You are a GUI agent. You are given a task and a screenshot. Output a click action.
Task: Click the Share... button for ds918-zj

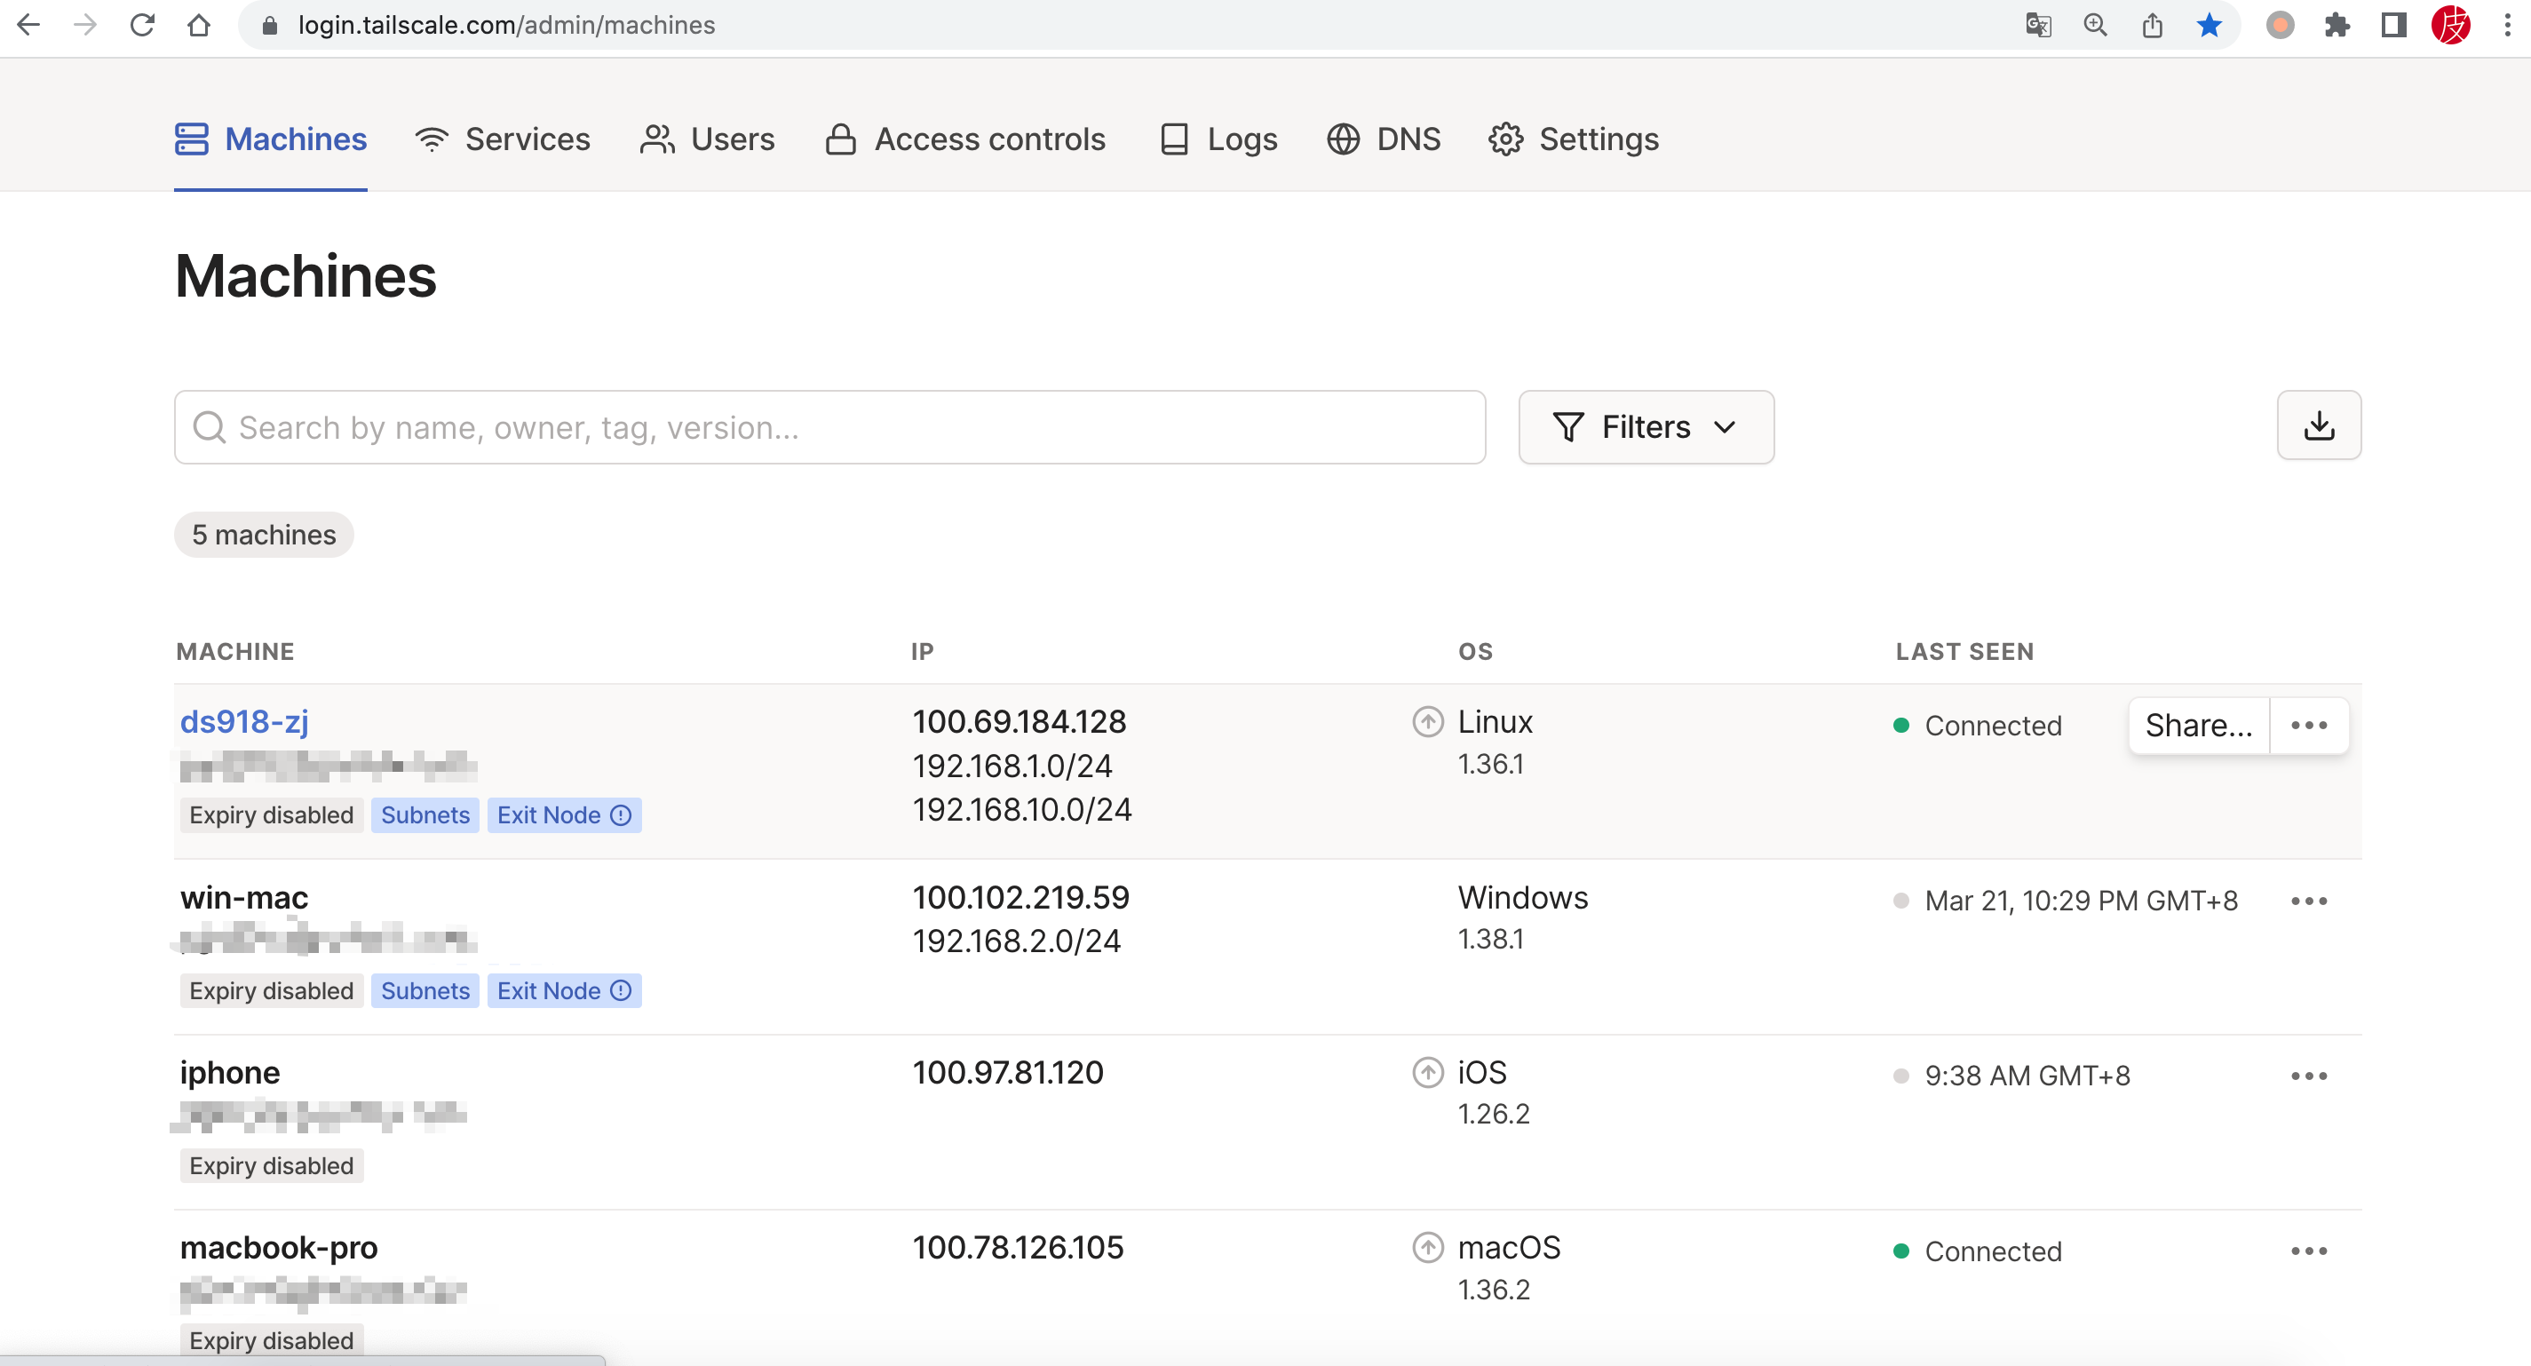pyautogui.click(x=2198, y=726)
